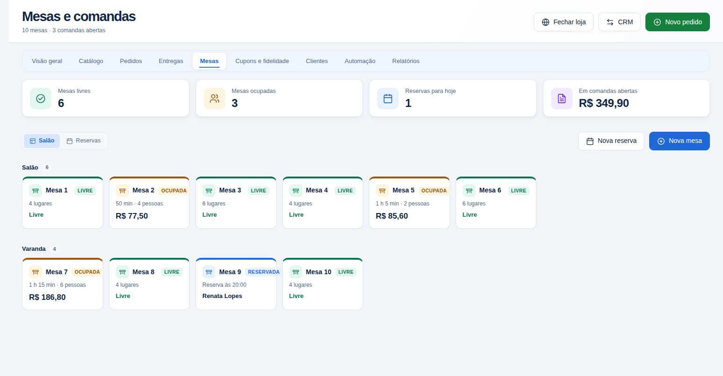The image size is (723, 376).
Task: Open the Mesa 7 card
Action: tap(63, 284)
